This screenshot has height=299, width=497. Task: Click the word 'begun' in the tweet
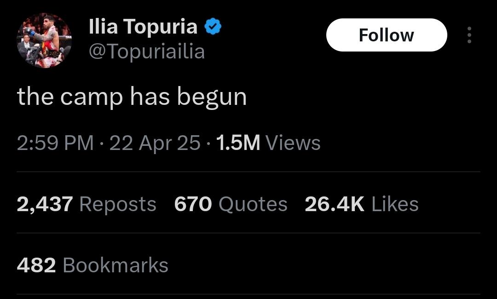pos(212,97)
